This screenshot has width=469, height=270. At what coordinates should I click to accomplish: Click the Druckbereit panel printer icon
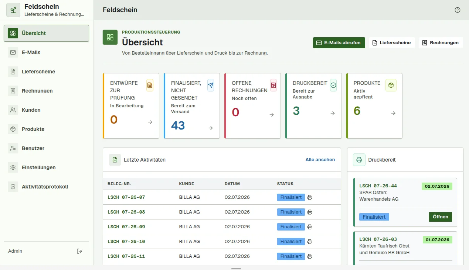(359, 160)
